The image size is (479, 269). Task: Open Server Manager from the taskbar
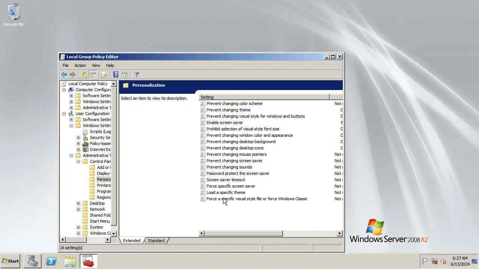[33, 261]
